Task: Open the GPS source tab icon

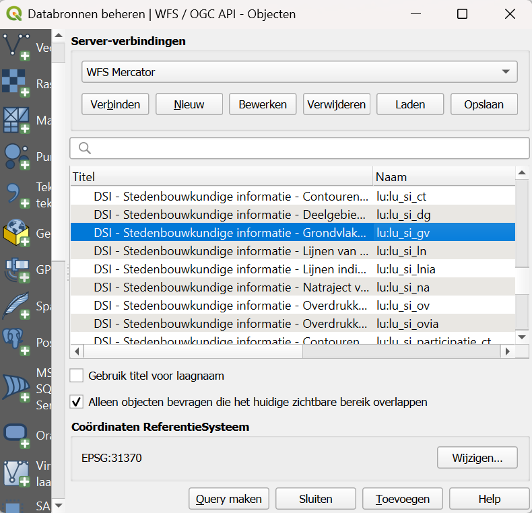Action: 16,270
